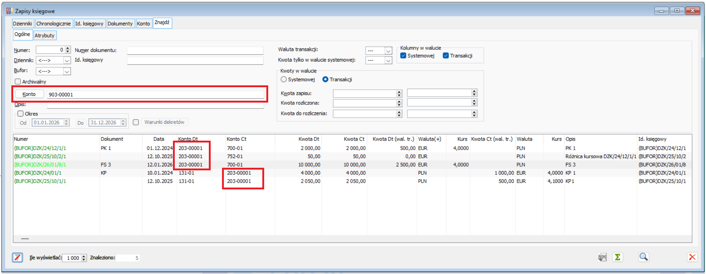
Task: Expand the Dziennik dropdown
Action: pos(67,60)
